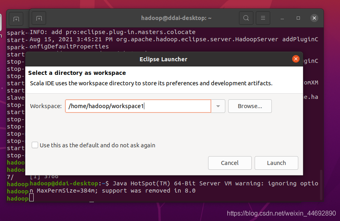Image resolution: width=340 pixels, height=221 pixels.
Task: Click the 'MaxPermSize=384m; support was removed' line
Action: [x=113, y=191]
